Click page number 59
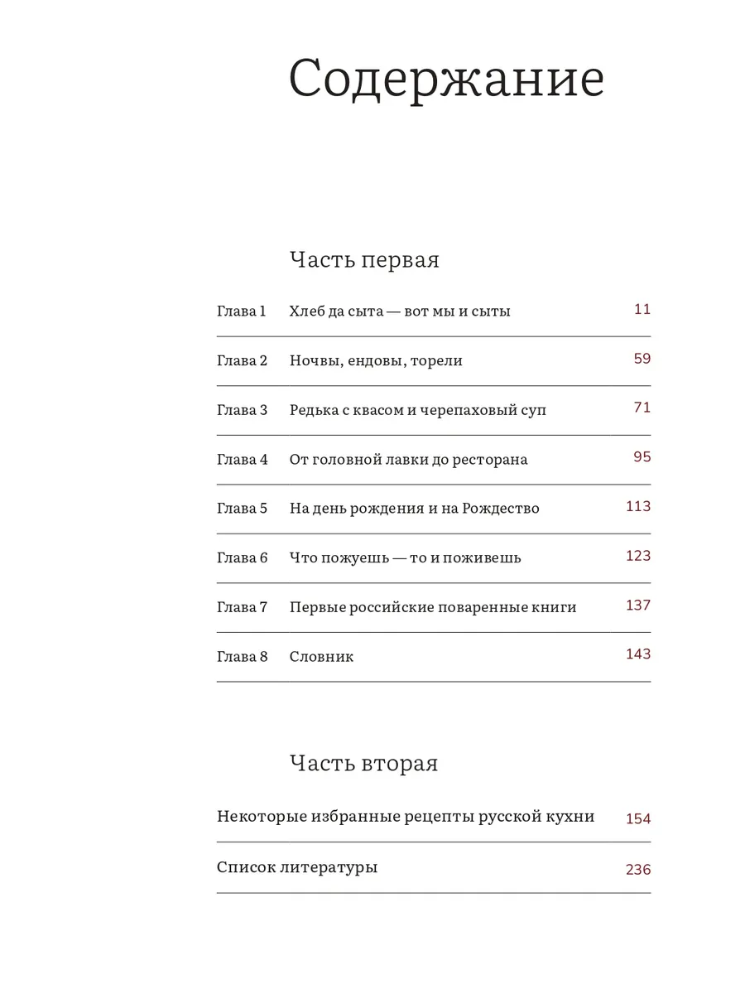 tap(642, 359)
